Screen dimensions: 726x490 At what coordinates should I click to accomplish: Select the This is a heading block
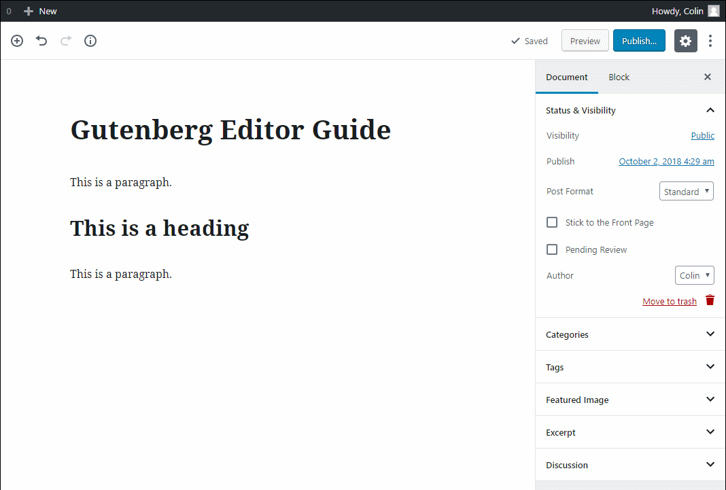pos(160,228)
